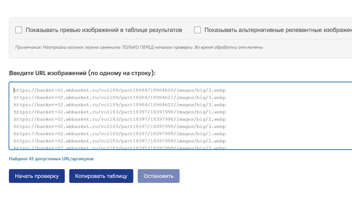
Task: Click the 'Найдено 45 допустимых URL/артикулов' status text
Action: [51, 159]
